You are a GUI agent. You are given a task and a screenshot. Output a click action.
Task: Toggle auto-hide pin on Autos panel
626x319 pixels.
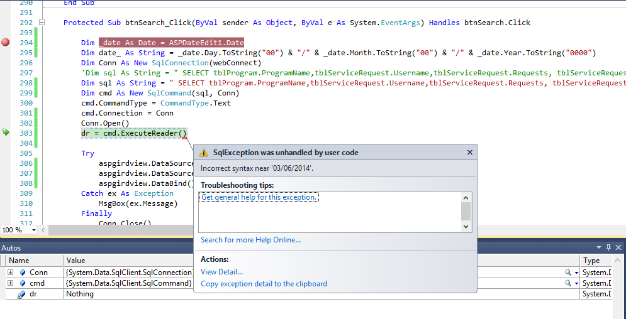[607, 248]
